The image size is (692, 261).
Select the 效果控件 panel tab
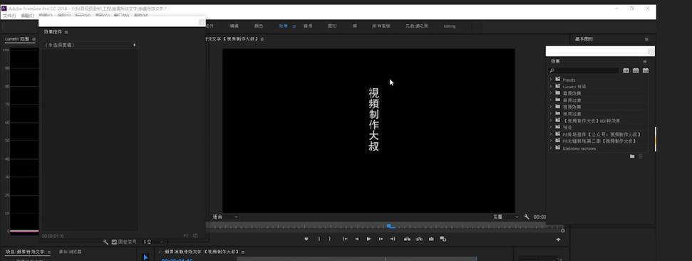point(53,32)
